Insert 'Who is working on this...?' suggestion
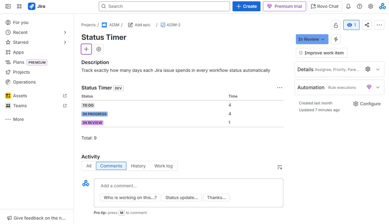This screenshot has width=389, height=224. (x=130, y=197)
